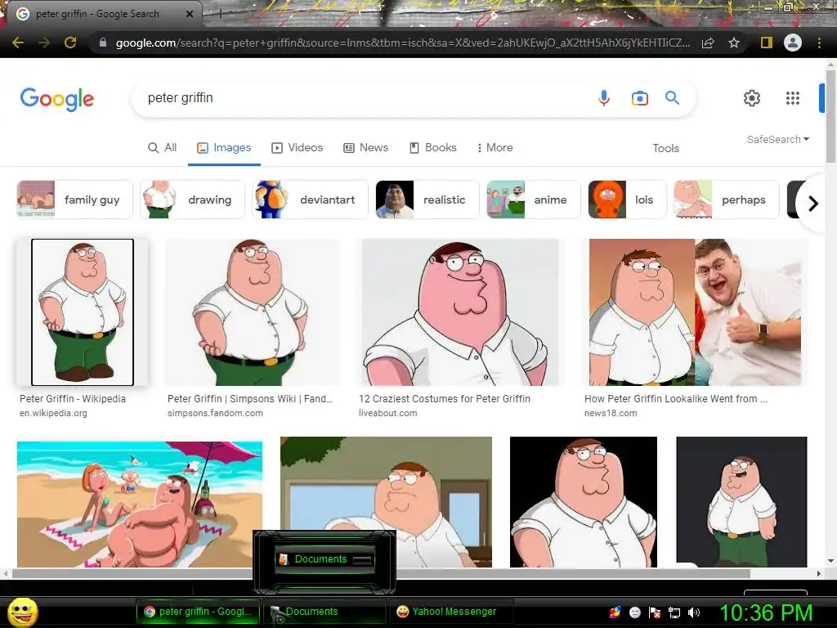Select the Images tab

pyautogui.click(x=224, y=147)
